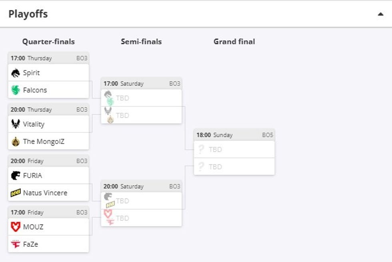Open the Vitality team name link
The height and width of the screenshot is (262, 392).
click(34, 124)
